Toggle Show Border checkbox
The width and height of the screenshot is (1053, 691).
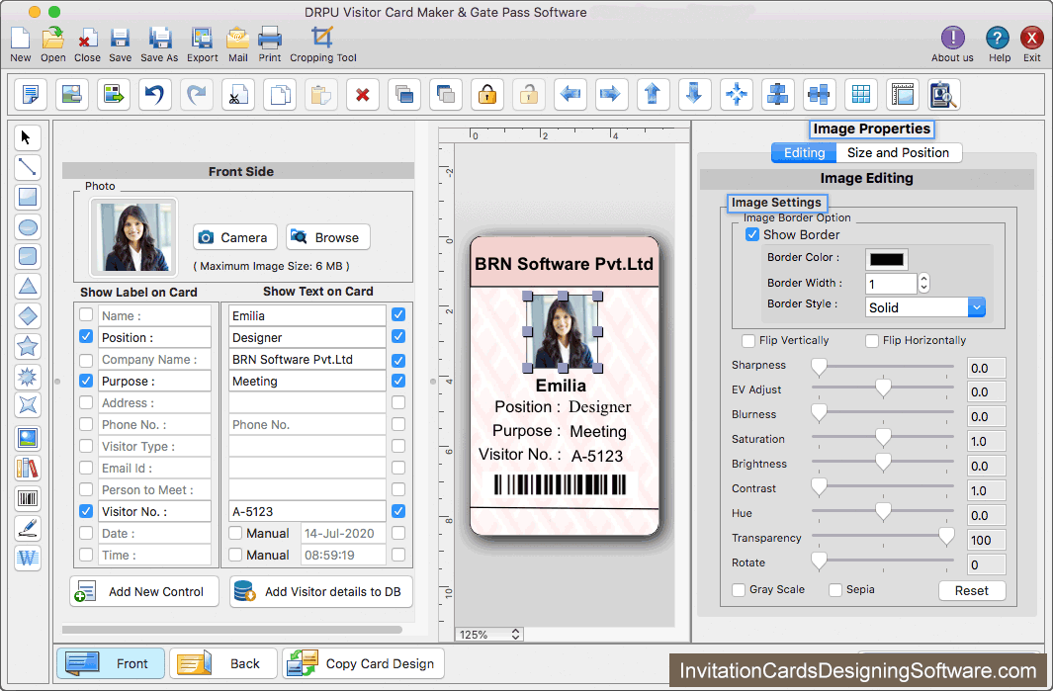[752, 234]
